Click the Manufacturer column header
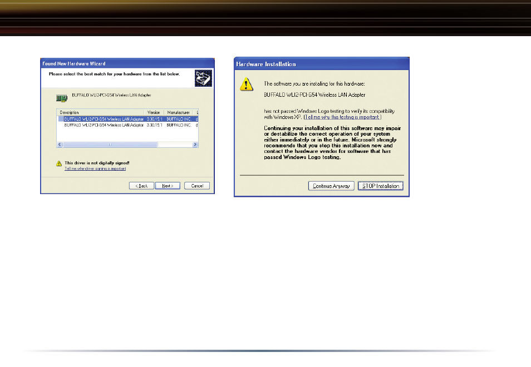The height and width of the screenshot is (367, 531). pos(179,112)
